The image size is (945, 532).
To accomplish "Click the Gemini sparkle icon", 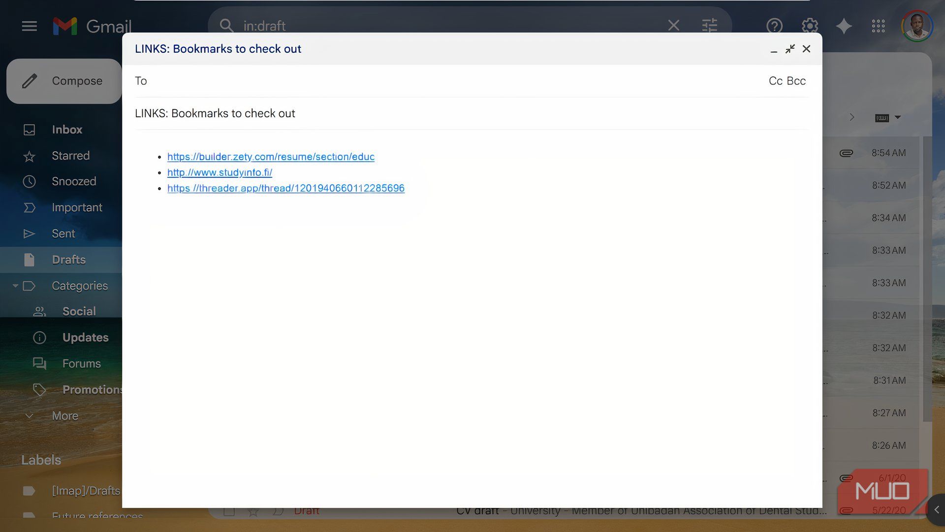I will pyautogui.click(x=844, y=26).
